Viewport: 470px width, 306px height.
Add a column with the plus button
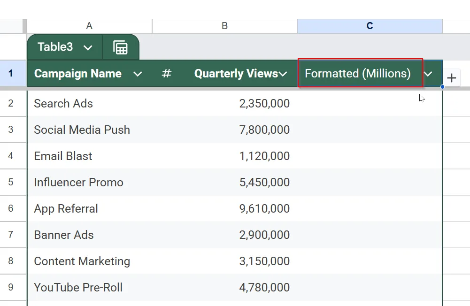click(x=451, y=78)
